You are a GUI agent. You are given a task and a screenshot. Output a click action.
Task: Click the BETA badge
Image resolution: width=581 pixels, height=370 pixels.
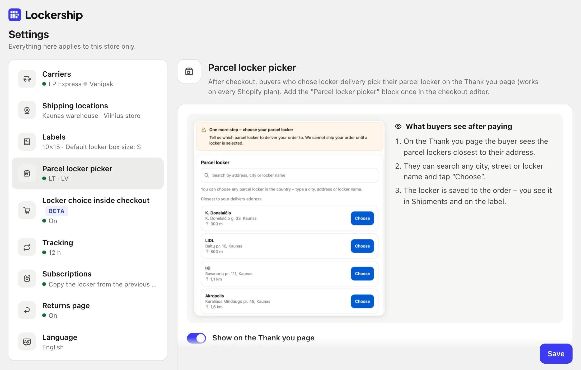point(57,211)
